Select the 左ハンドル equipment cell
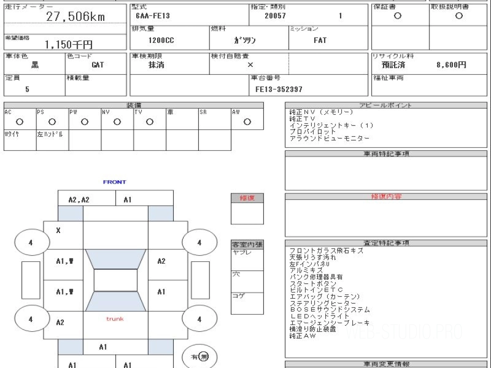 point(52,140)
